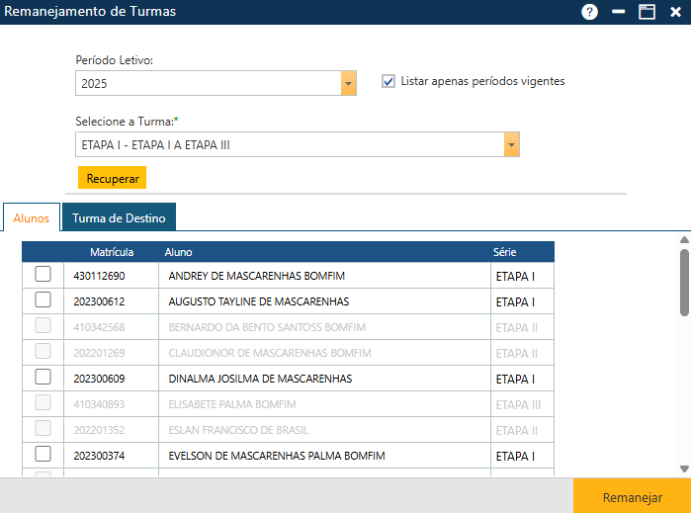
Task: Select the Alunos tab
Action: [32, 217]
